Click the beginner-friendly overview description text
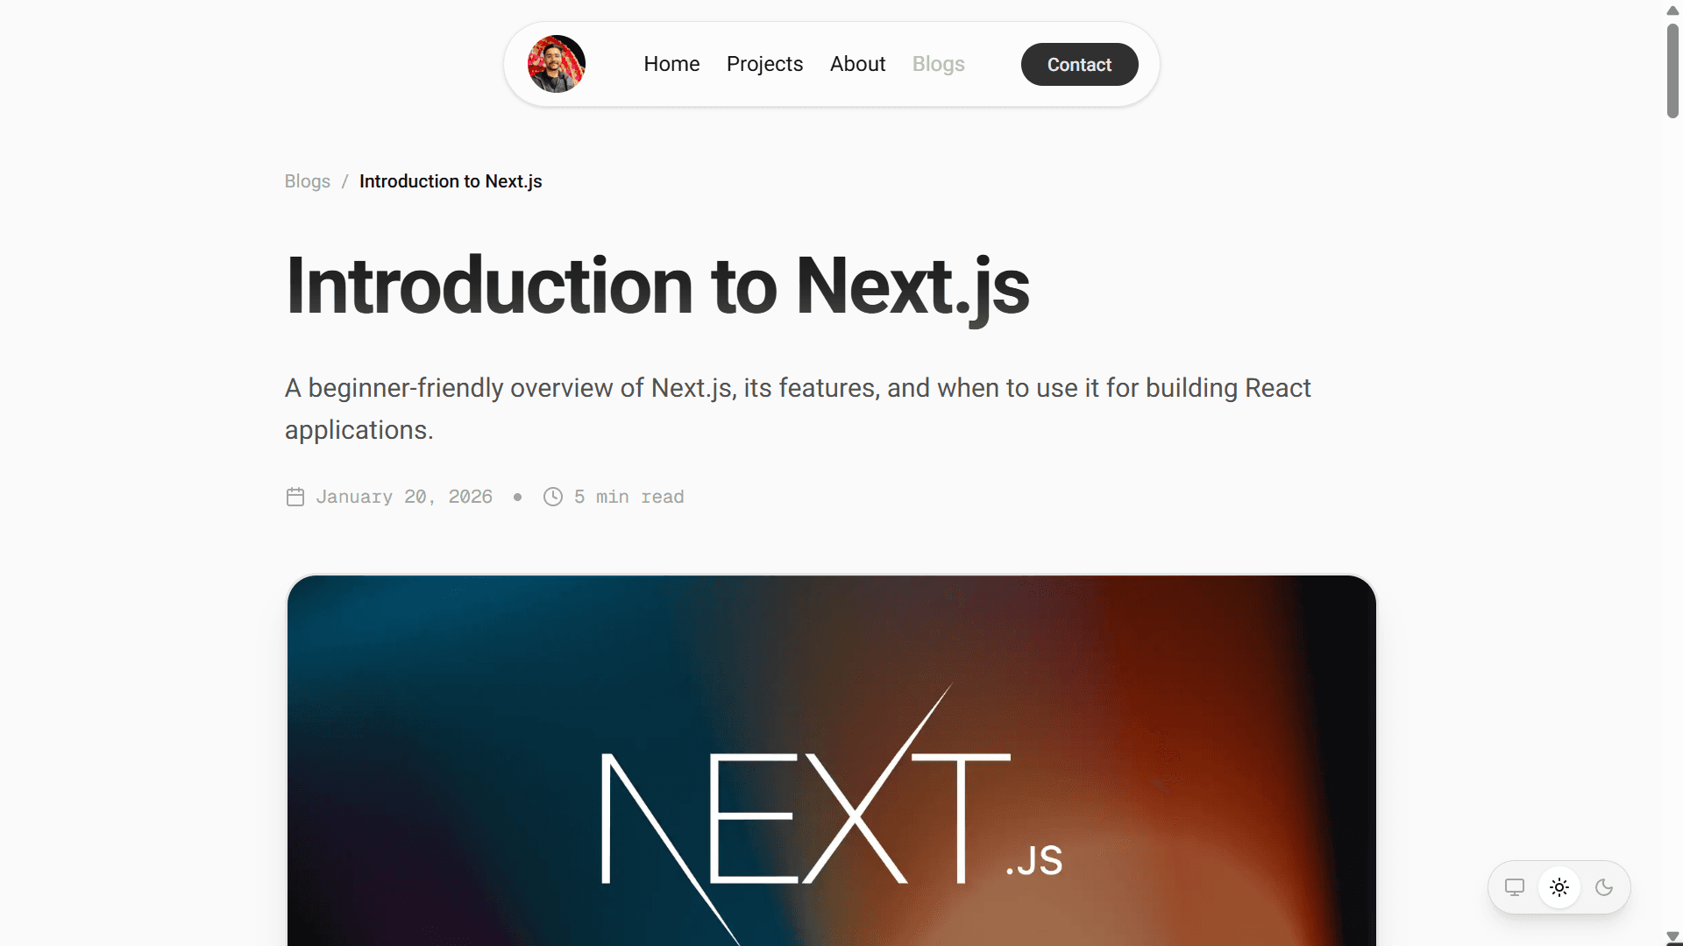This screenshot has height=946, width=1683. coord(798,408)
